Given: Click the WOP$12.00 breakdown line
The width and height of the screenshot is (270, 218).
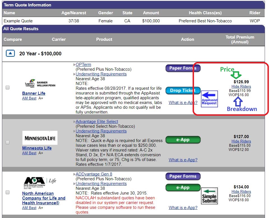Looking at the screenshot, I should (239, 150).
